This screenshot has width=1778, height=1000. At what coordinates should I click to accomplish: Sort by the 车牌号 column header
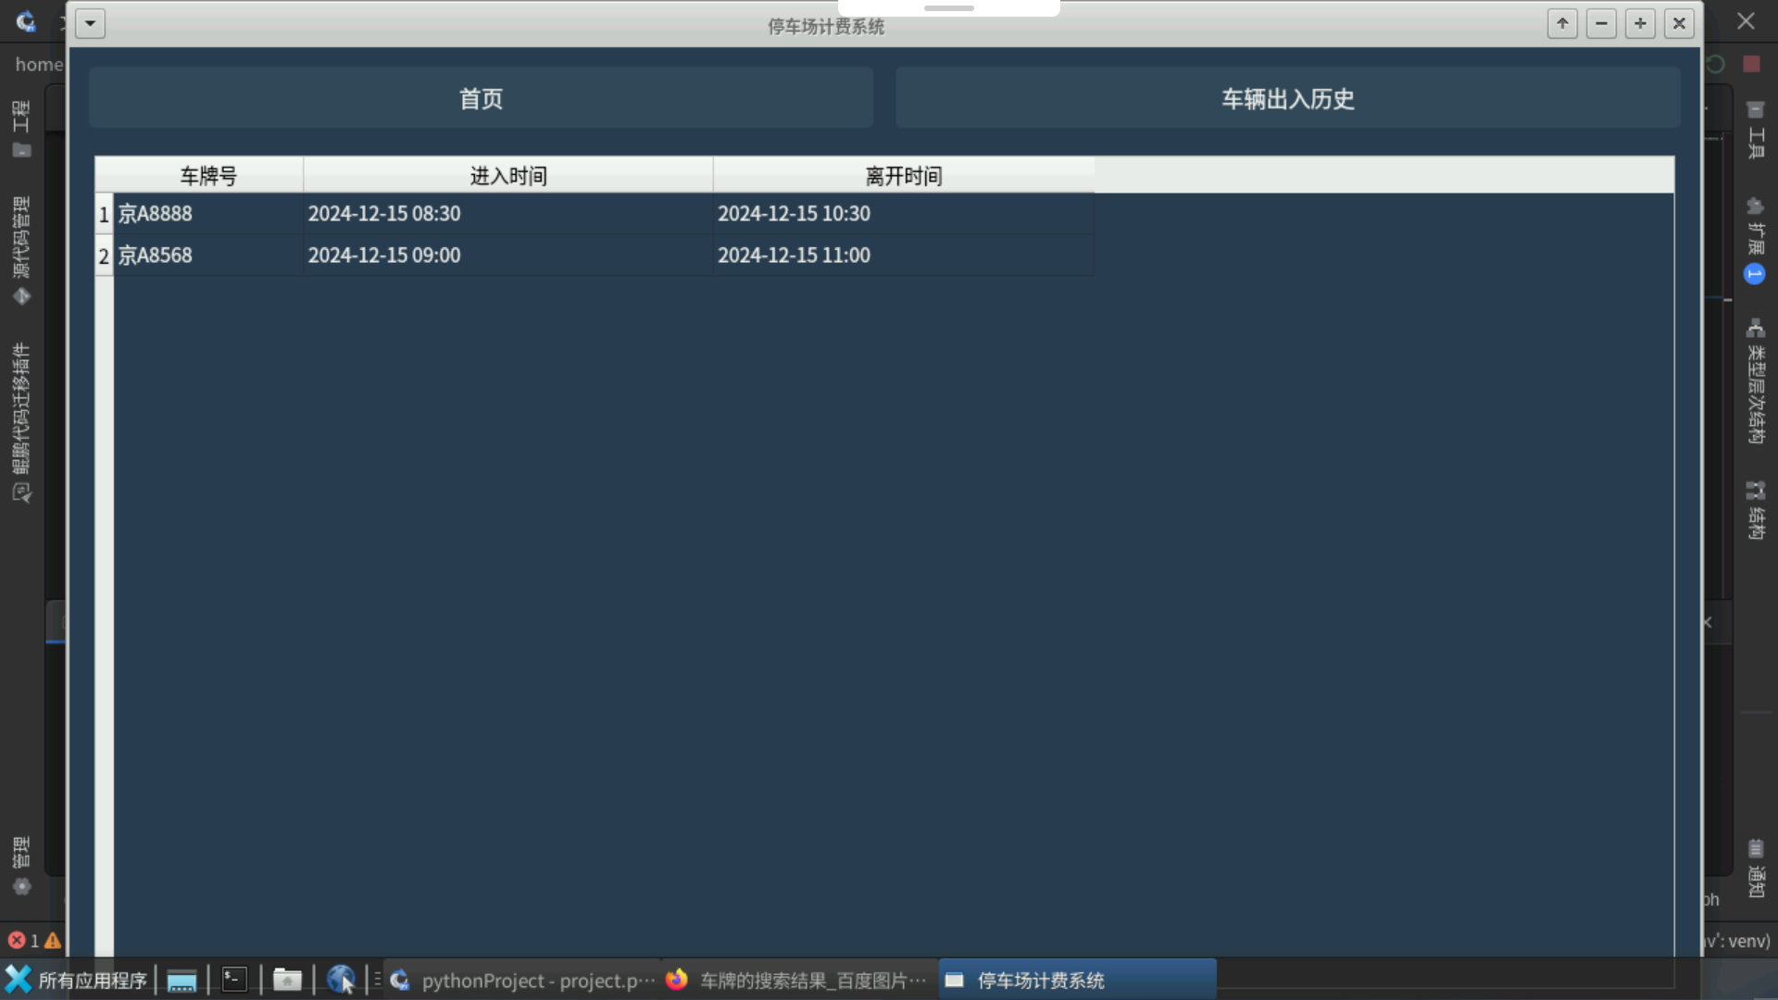point(208,175)
